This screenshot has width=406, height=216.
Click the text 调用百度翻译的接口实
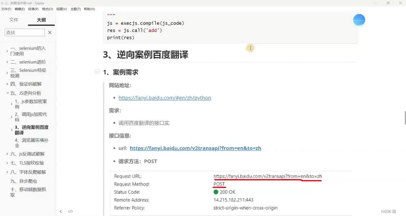[144, 123]
